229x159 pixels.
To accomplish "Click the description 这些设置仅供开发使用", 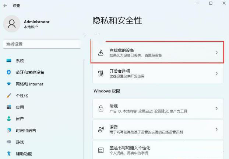I will pyautogui.click(x=127, y=76).
